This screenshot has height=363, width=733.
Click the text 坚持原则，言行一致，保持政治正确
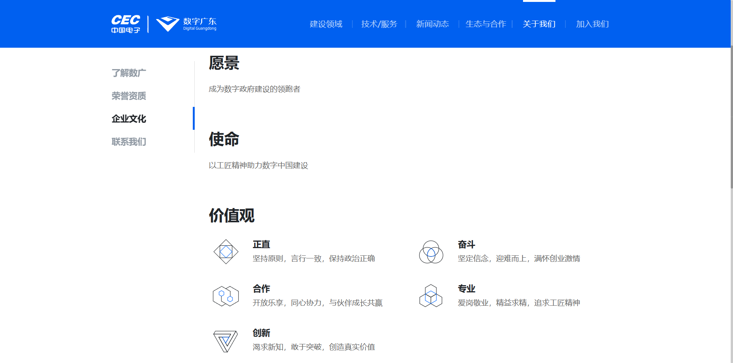pyautogui.click(x=314, y=258)
